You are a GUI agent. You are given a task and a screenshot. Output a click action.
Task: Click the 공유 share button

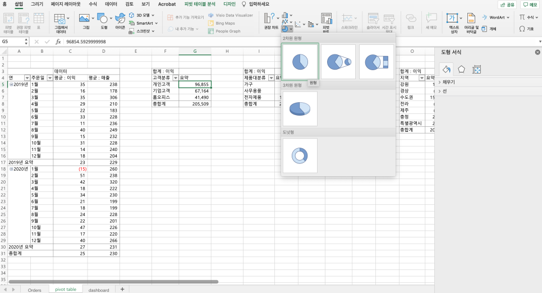pyautogui.click(x=507, y=4)
